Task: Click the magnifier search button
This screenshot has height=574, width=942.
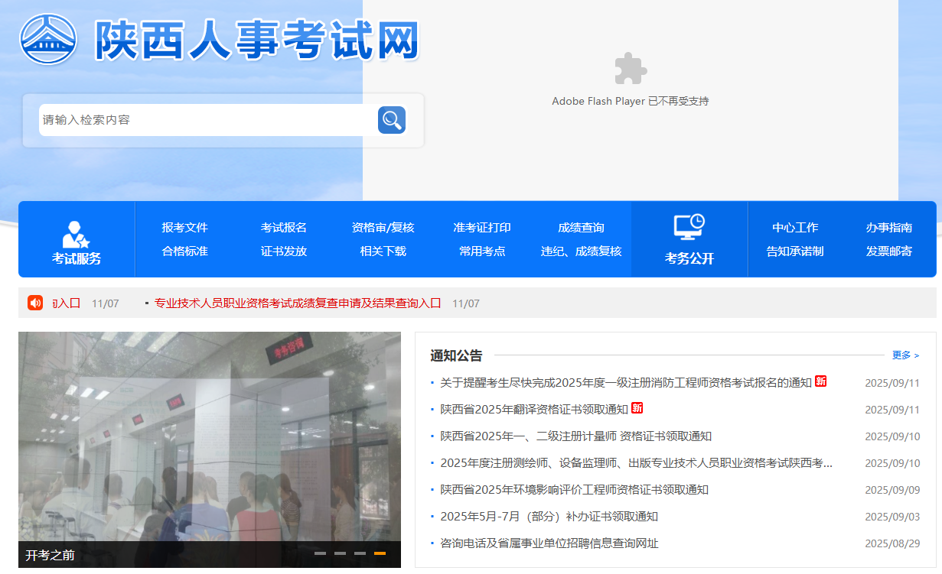Action: click(x=392, y=120)
